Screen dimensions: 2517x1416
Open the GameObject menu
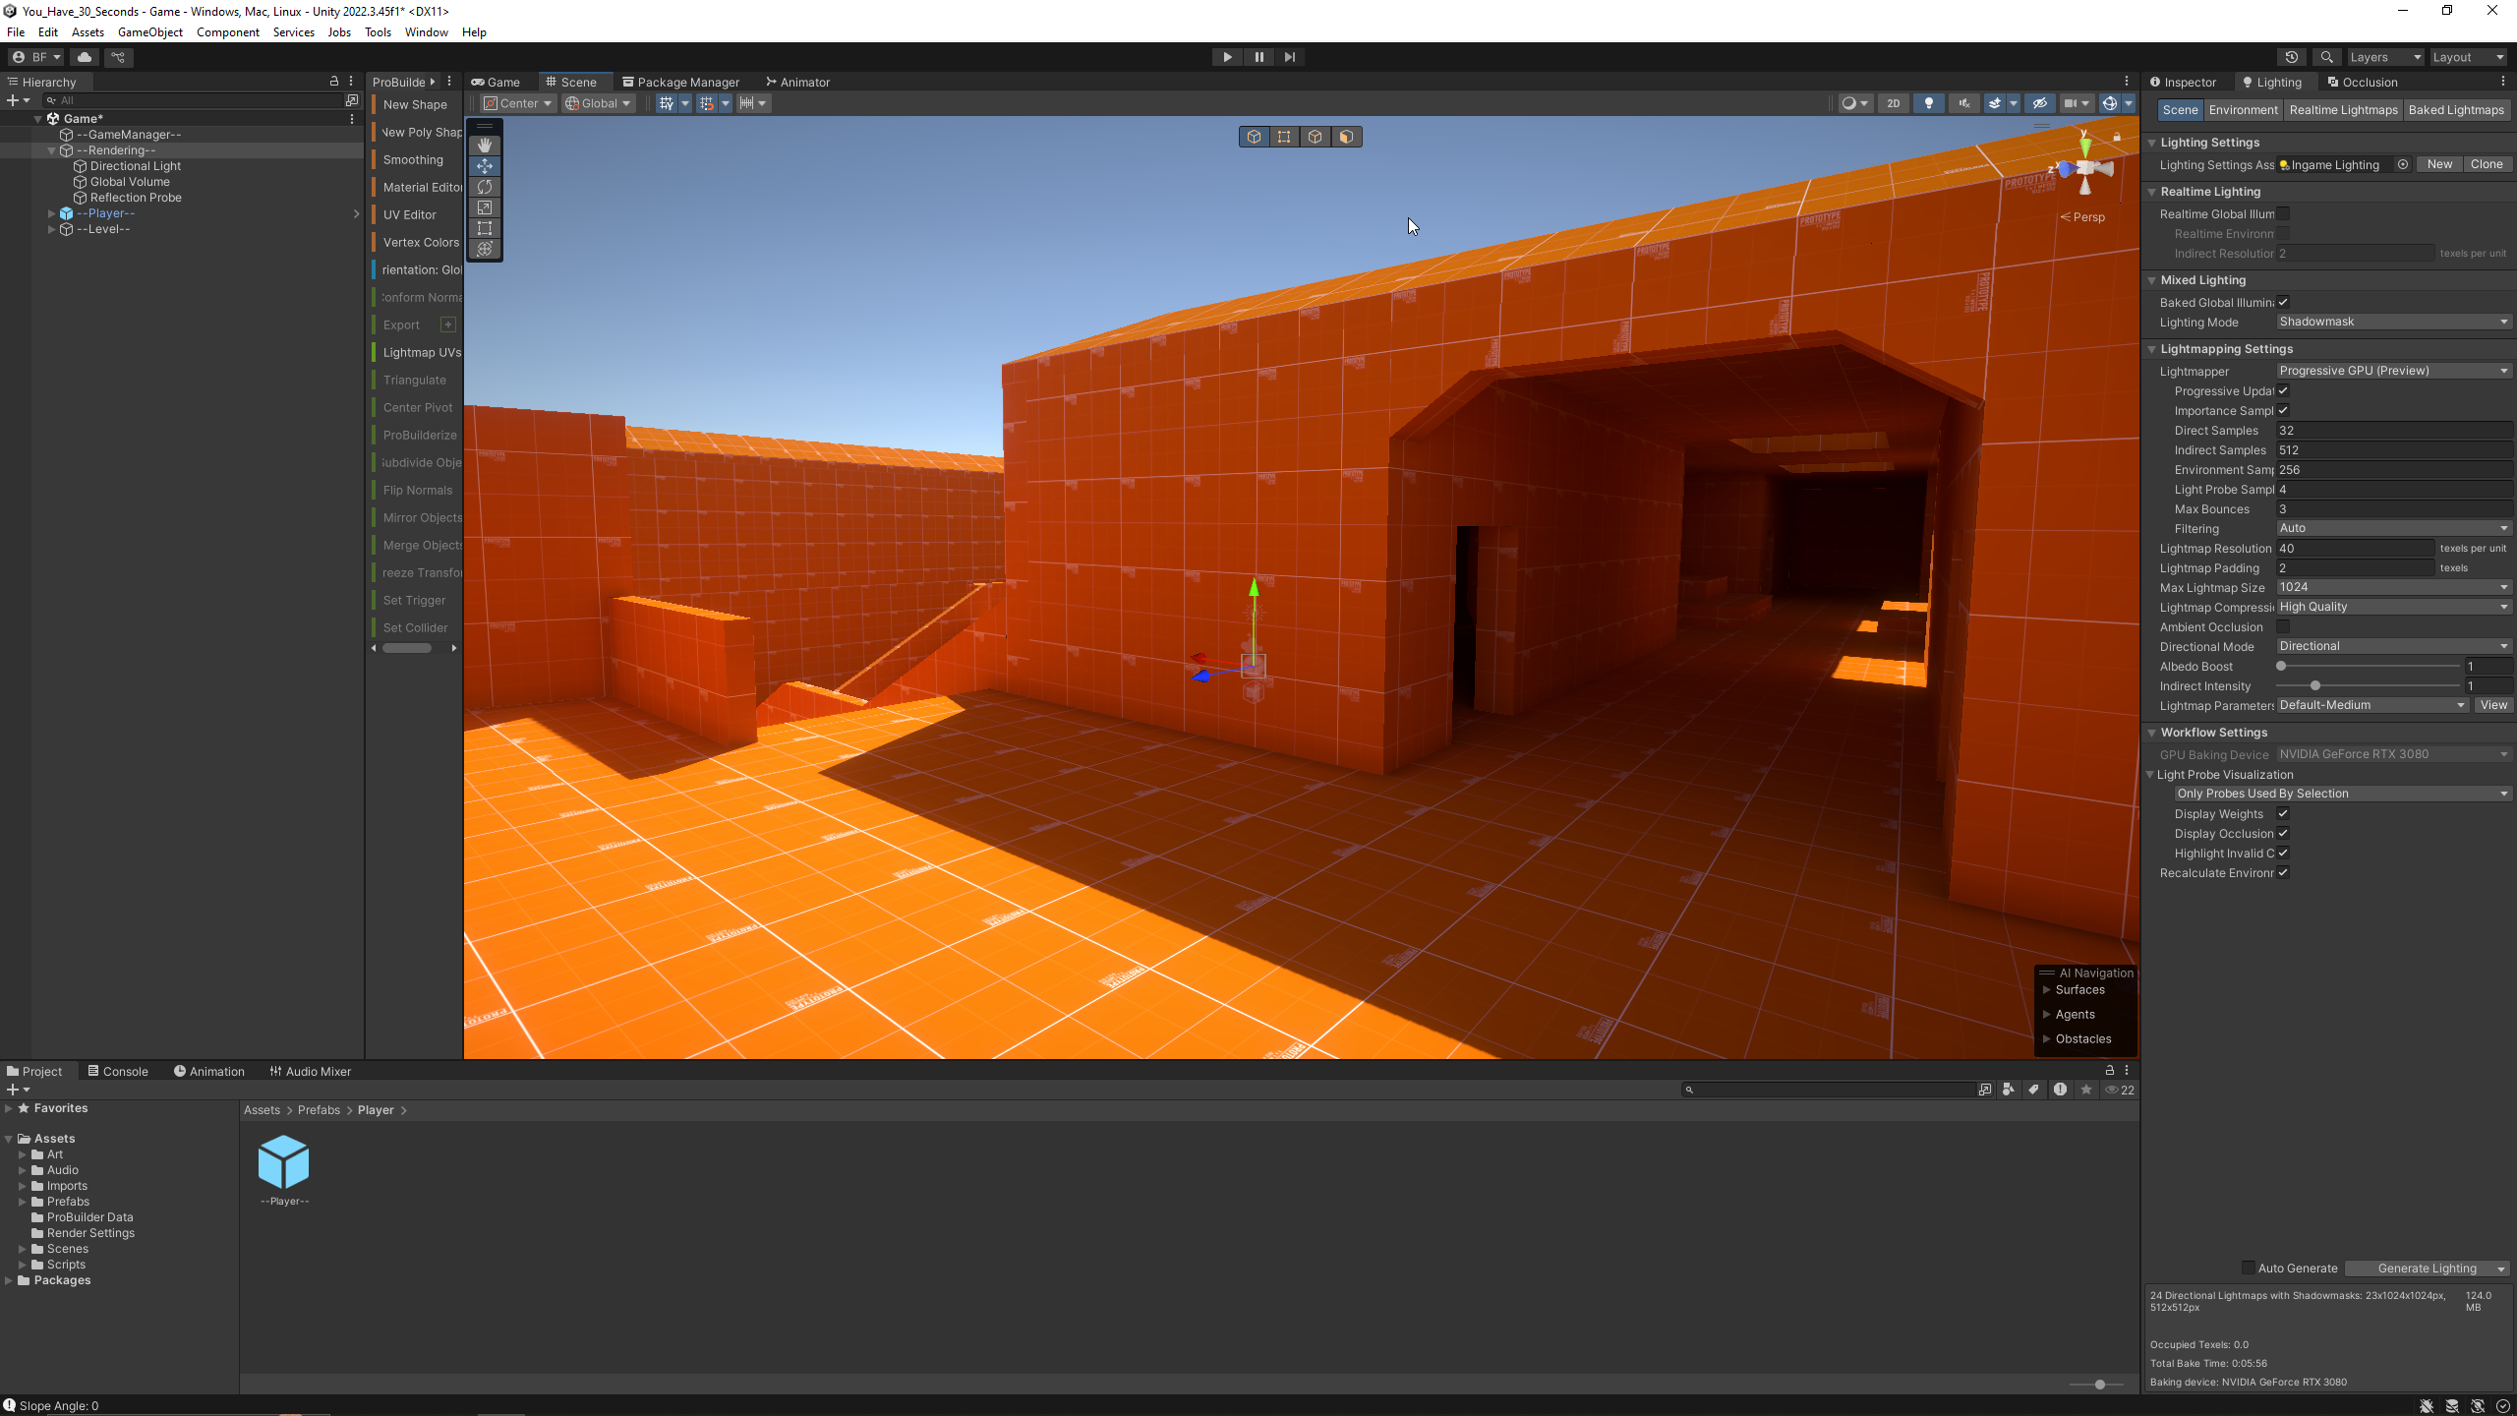149,32
